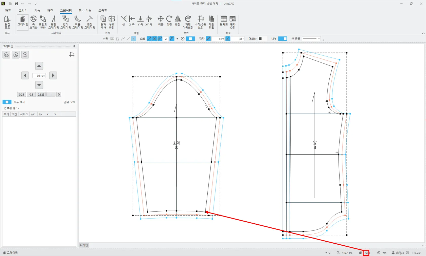Click the 0.25 preset step button

22,95
